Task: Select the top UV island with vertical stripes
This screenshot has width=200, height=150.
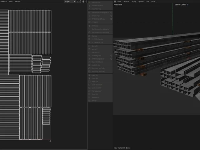Action: tap(30, 21)
